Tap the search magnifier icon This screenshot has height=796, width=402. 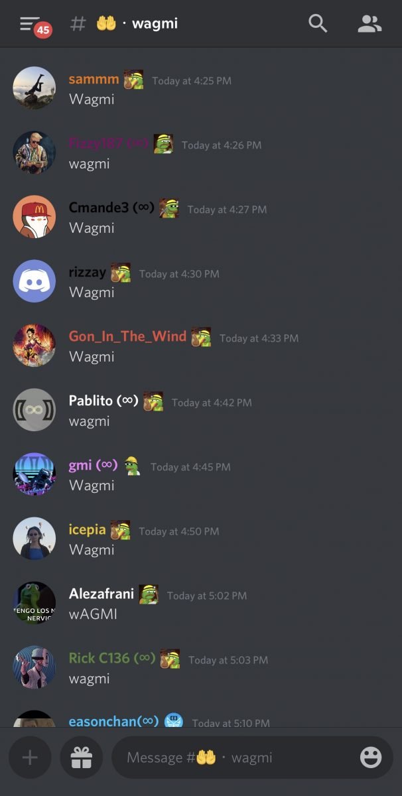(318, 24)
